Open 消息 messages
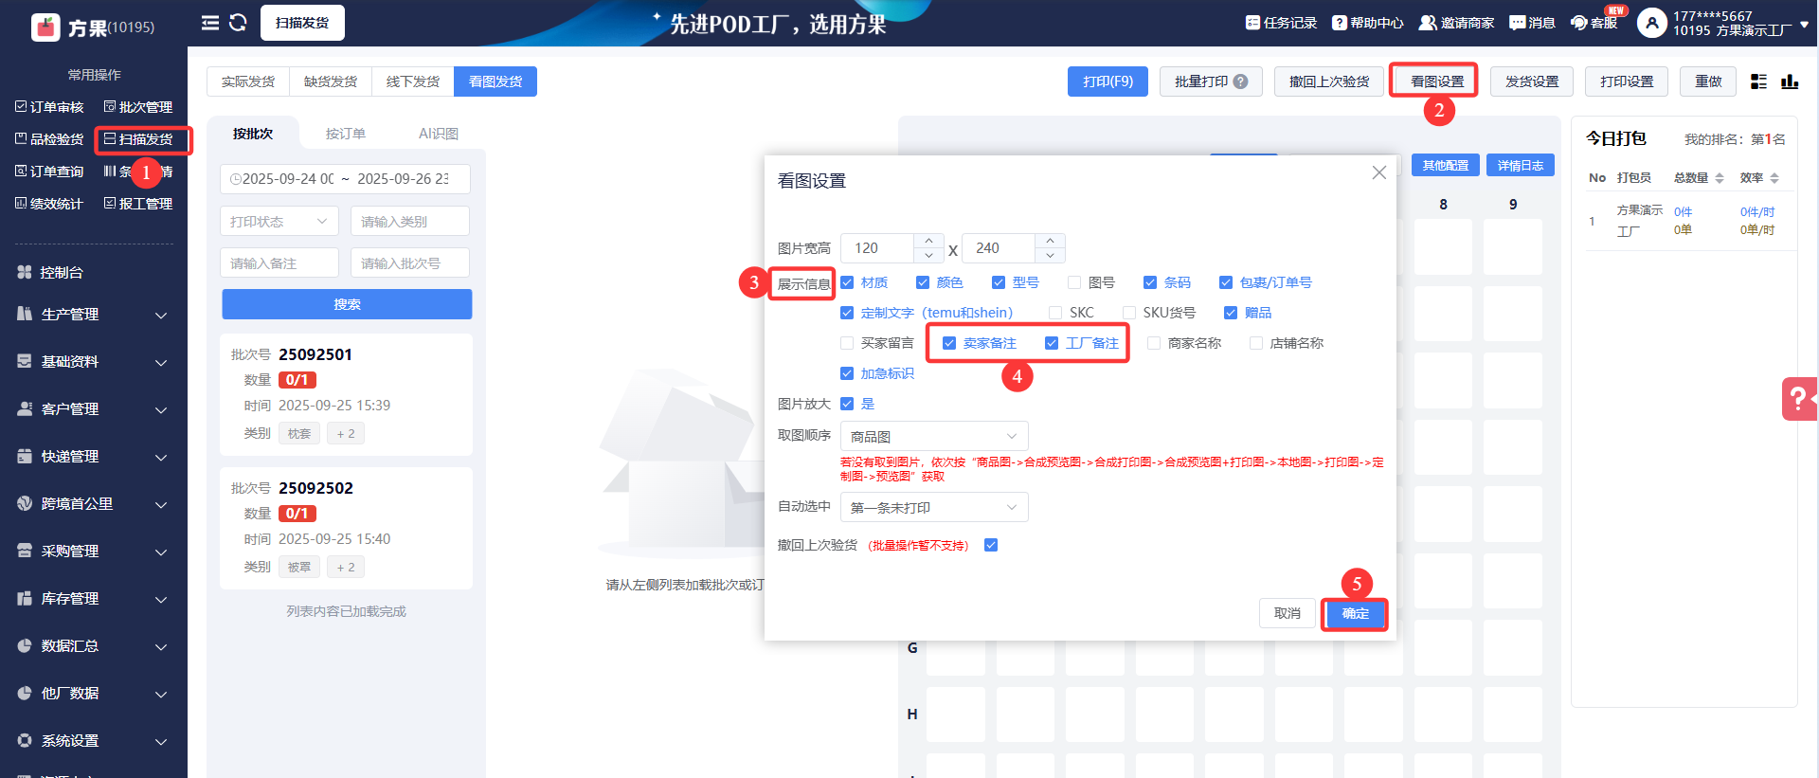This screenshot has width=1819, height=778. click(1532, 23)
